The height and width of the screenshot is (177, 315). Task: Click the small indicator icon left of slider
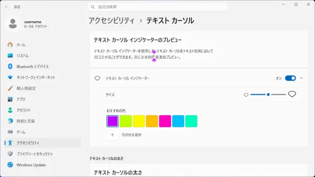[246, 95]
